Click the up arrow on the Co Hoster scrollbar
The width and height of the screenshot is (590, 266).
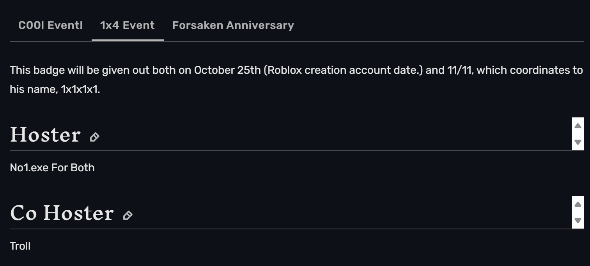(578, 204)
